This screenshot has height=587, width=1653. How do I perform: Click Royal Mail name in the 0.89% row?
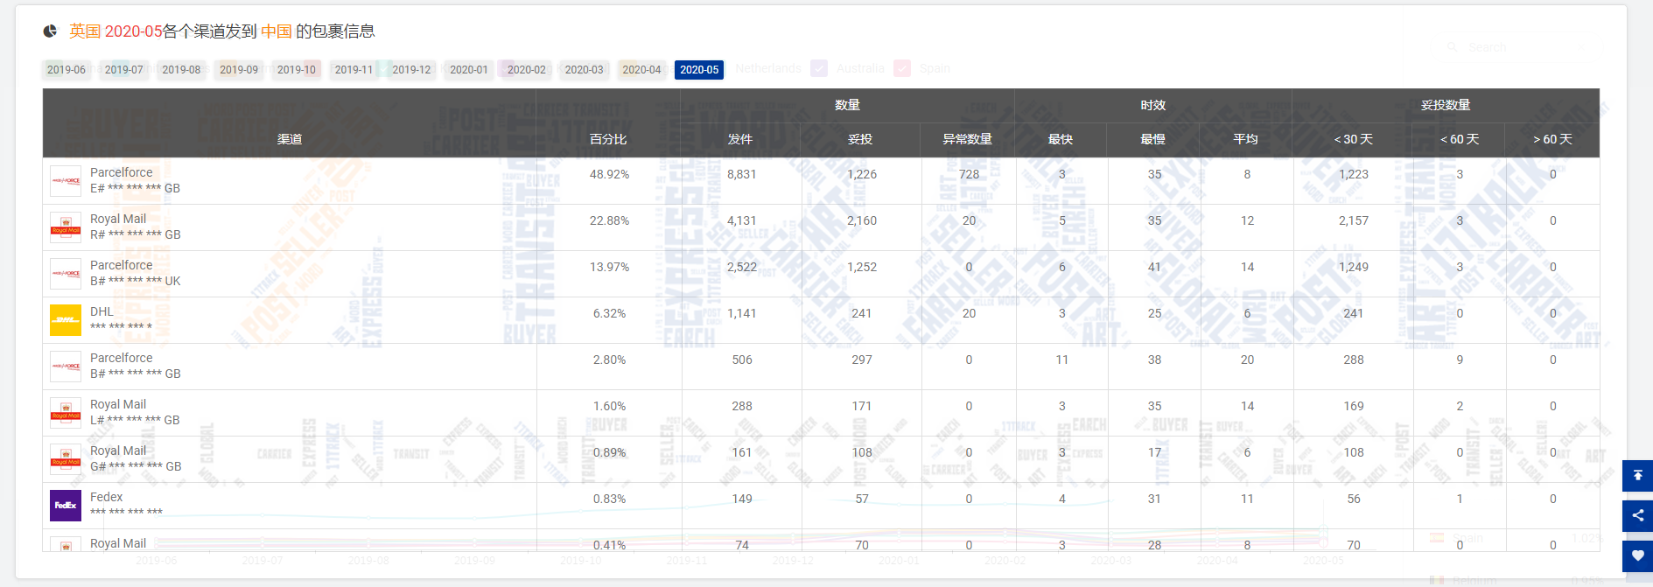pos(118,451)
